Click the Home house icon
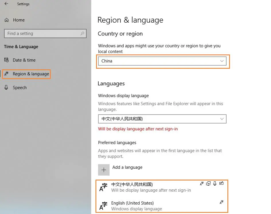This screenshot has width=271, height=214. coord(7,20)
